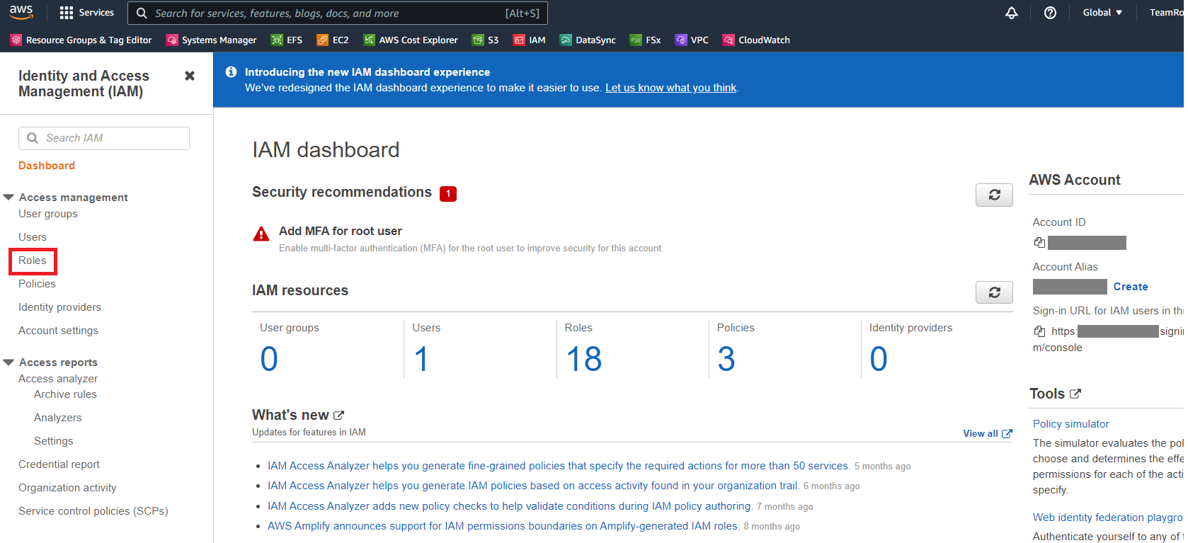The height and width of the screenshot is (543, 1188).
Task: Open Analyzers in the sidebar
Action: coord(57,418)
